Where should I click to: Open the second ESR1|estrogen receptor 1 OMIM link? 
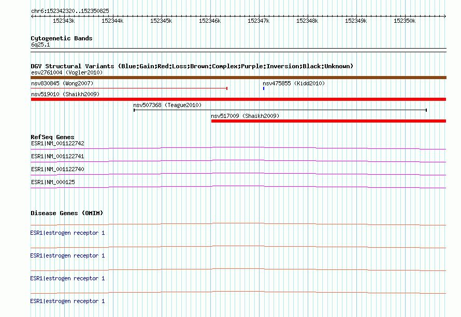pyautogui.click(x=67, y=255)
